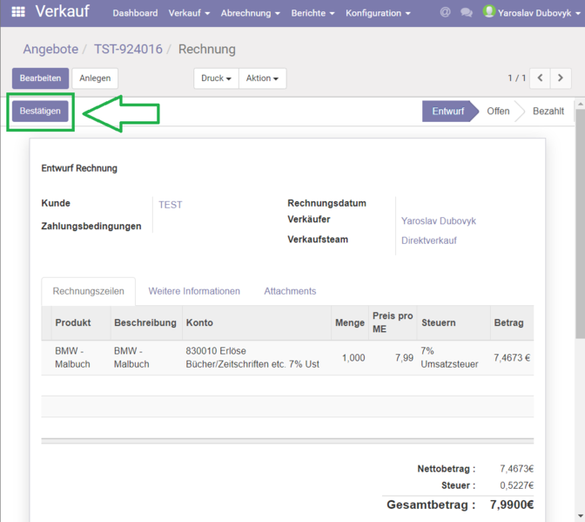Viewport: 585px width, 522px height.
Task: Expand the Aktion dropdown
Action: (x=262, y=78)
